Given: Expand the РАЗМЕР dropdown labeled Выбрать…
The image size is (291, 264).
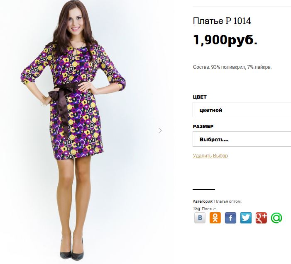Looking at the screenshot, I should tap(242, 139).
